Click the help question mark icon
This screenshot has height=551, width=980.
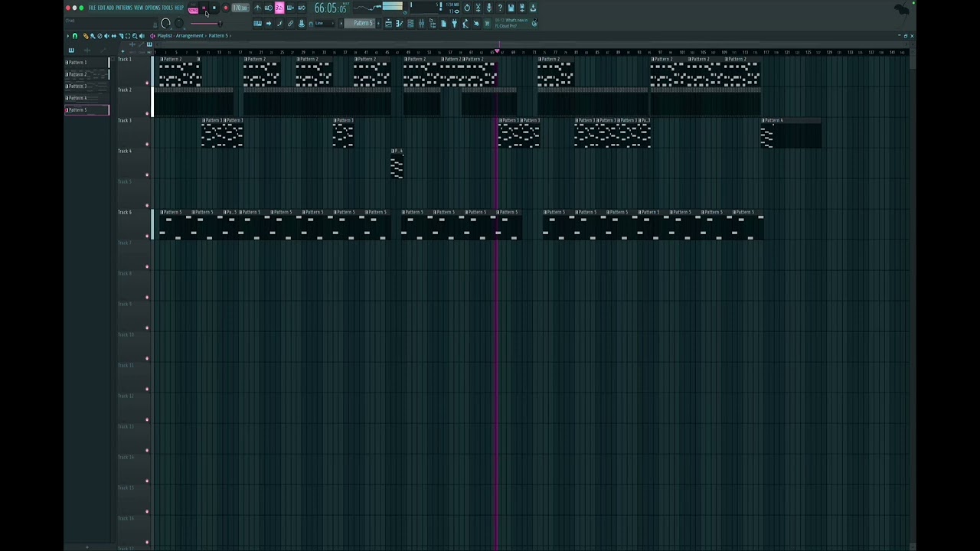(x=500, y=8)
